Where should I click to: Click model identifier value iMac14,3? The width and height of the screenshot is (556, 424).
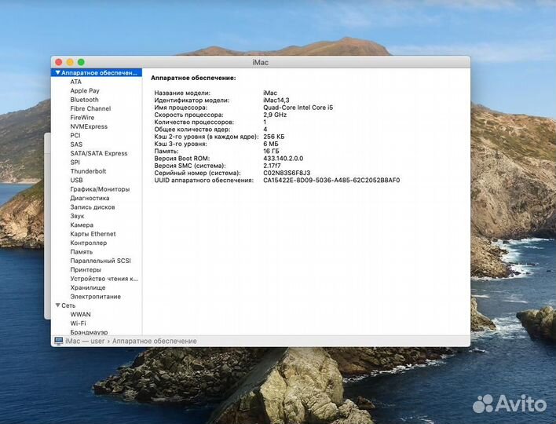[276, 101]
